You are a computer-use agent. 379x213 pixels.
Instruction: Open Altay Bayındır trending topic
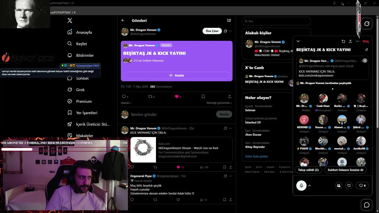click(255, 147)
